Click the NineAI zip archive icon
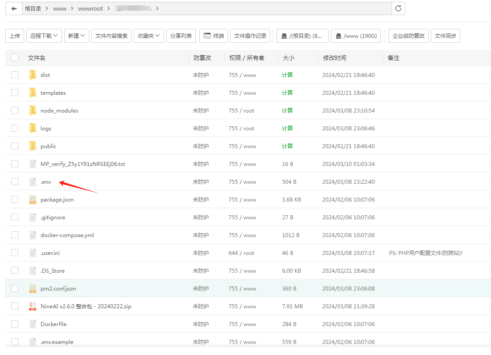491x355 pixels. (x=33, y=306)
